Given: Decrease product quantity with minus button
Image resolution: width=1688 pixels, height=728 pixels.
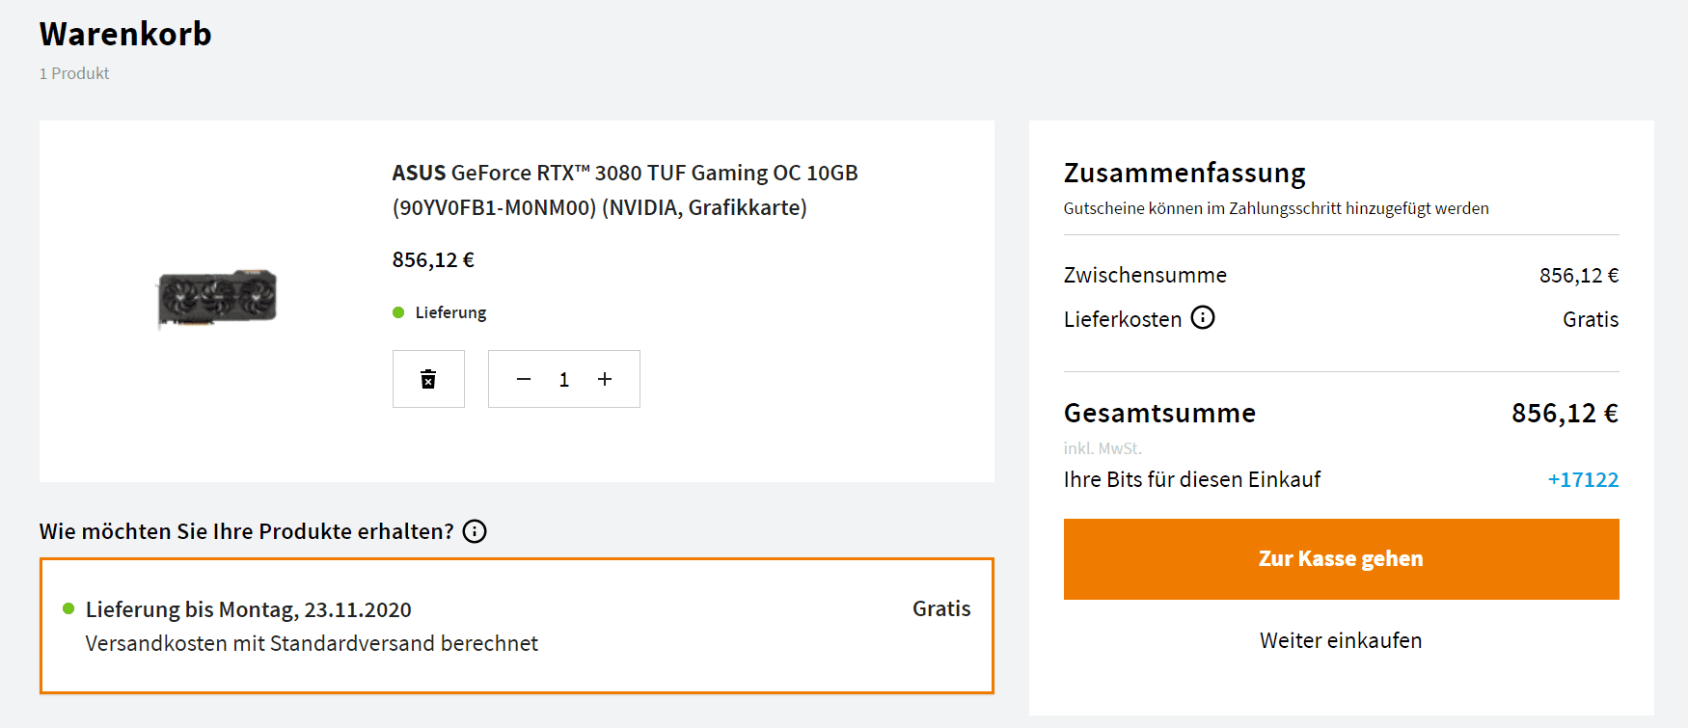Looking at the screenshot, I should coord(524,379).
